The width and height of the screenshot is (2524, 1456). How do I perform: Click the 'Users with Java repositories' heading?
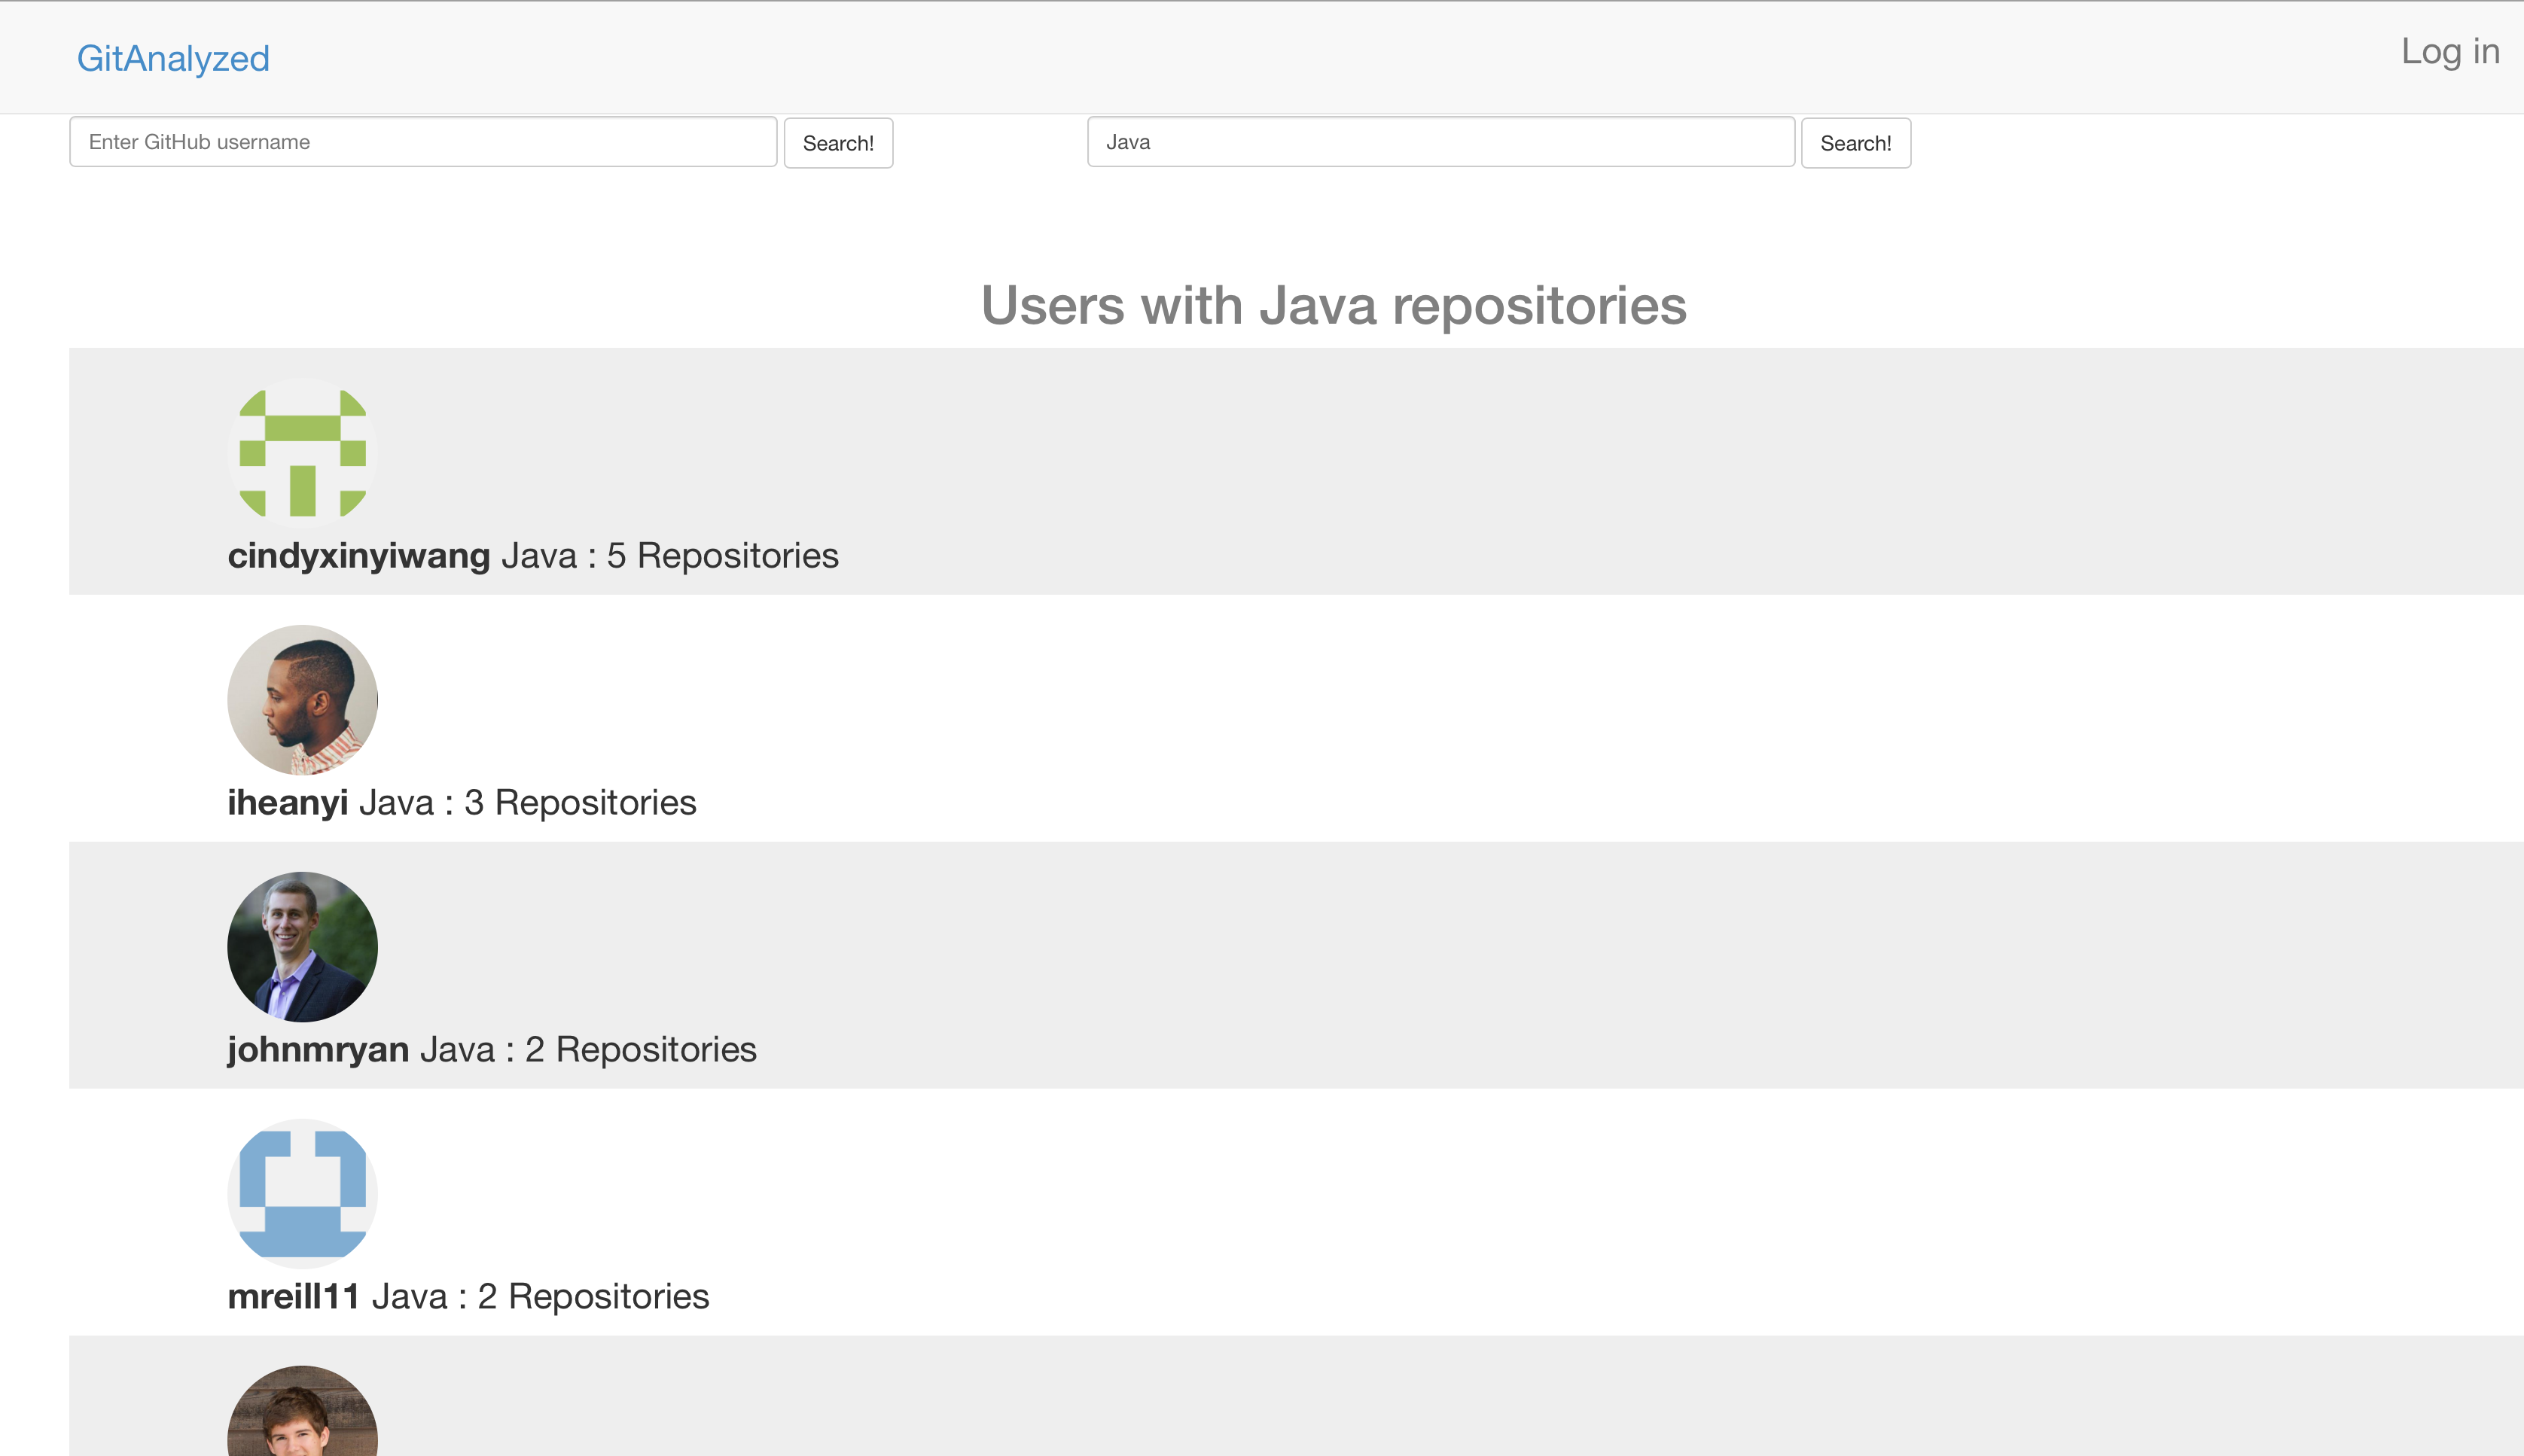pos(1333,306)
